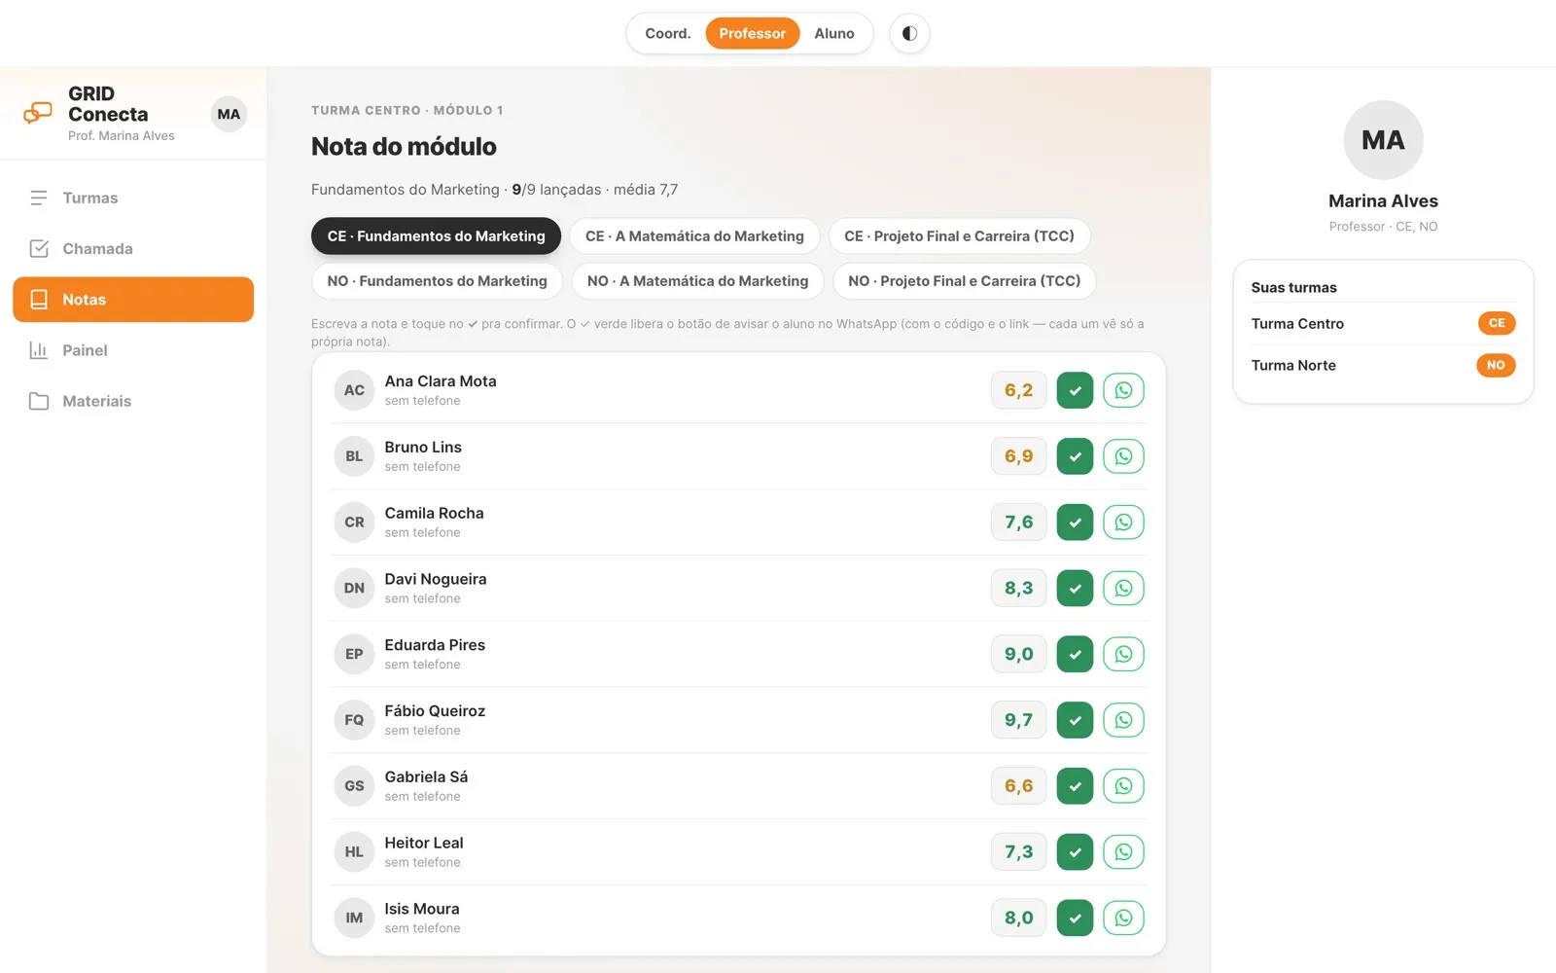Confirm grade check for Isis Moura
Screen dimensions: 1556x973
[x=1075, y=918]
